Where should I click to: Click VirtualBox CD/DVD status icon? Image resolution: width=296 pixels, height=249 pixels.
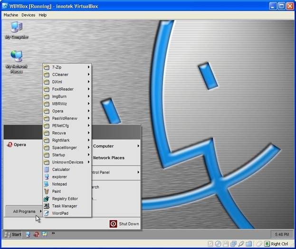(x=218, y=244)
